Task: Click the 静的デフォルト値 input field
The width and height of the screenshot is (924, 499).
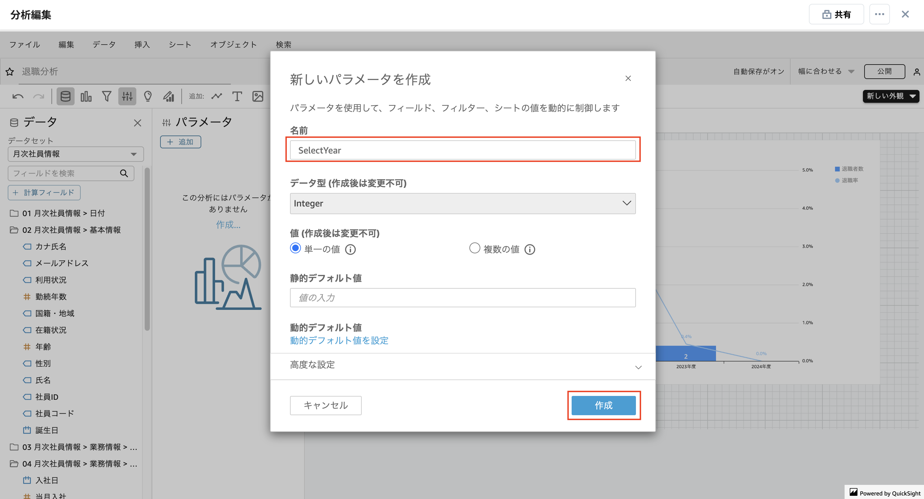Action: tap(462, 298)
